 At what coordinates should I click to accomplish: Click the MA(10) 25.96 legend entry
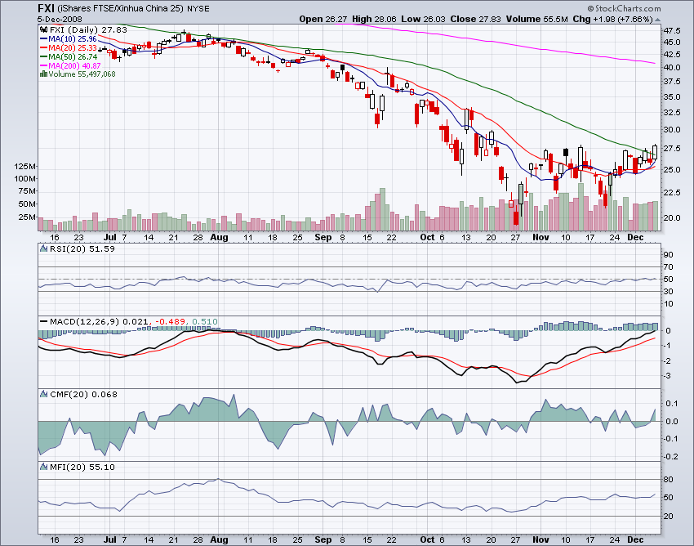click(x=73, y=39)
